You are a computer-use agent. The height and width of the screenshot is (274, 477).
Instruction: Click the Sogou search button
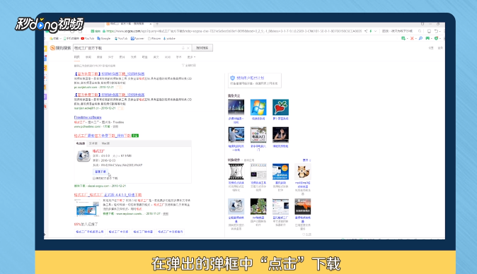pyautogui.click(x=202, y=48)
